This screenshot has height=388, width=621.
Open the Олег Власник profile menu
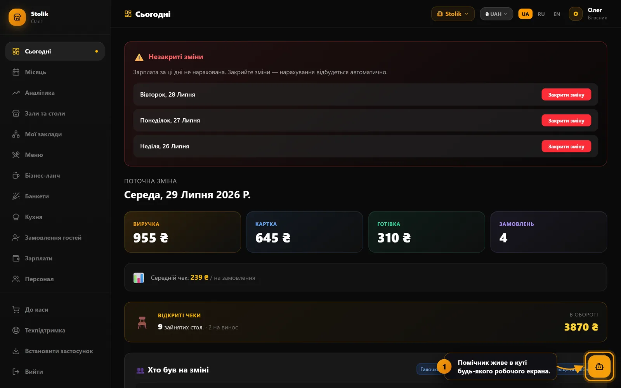click(x=588, y=14)
